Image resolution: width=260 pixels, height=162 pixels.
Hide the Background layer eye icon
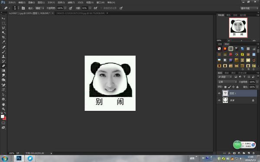pos(219,100)
